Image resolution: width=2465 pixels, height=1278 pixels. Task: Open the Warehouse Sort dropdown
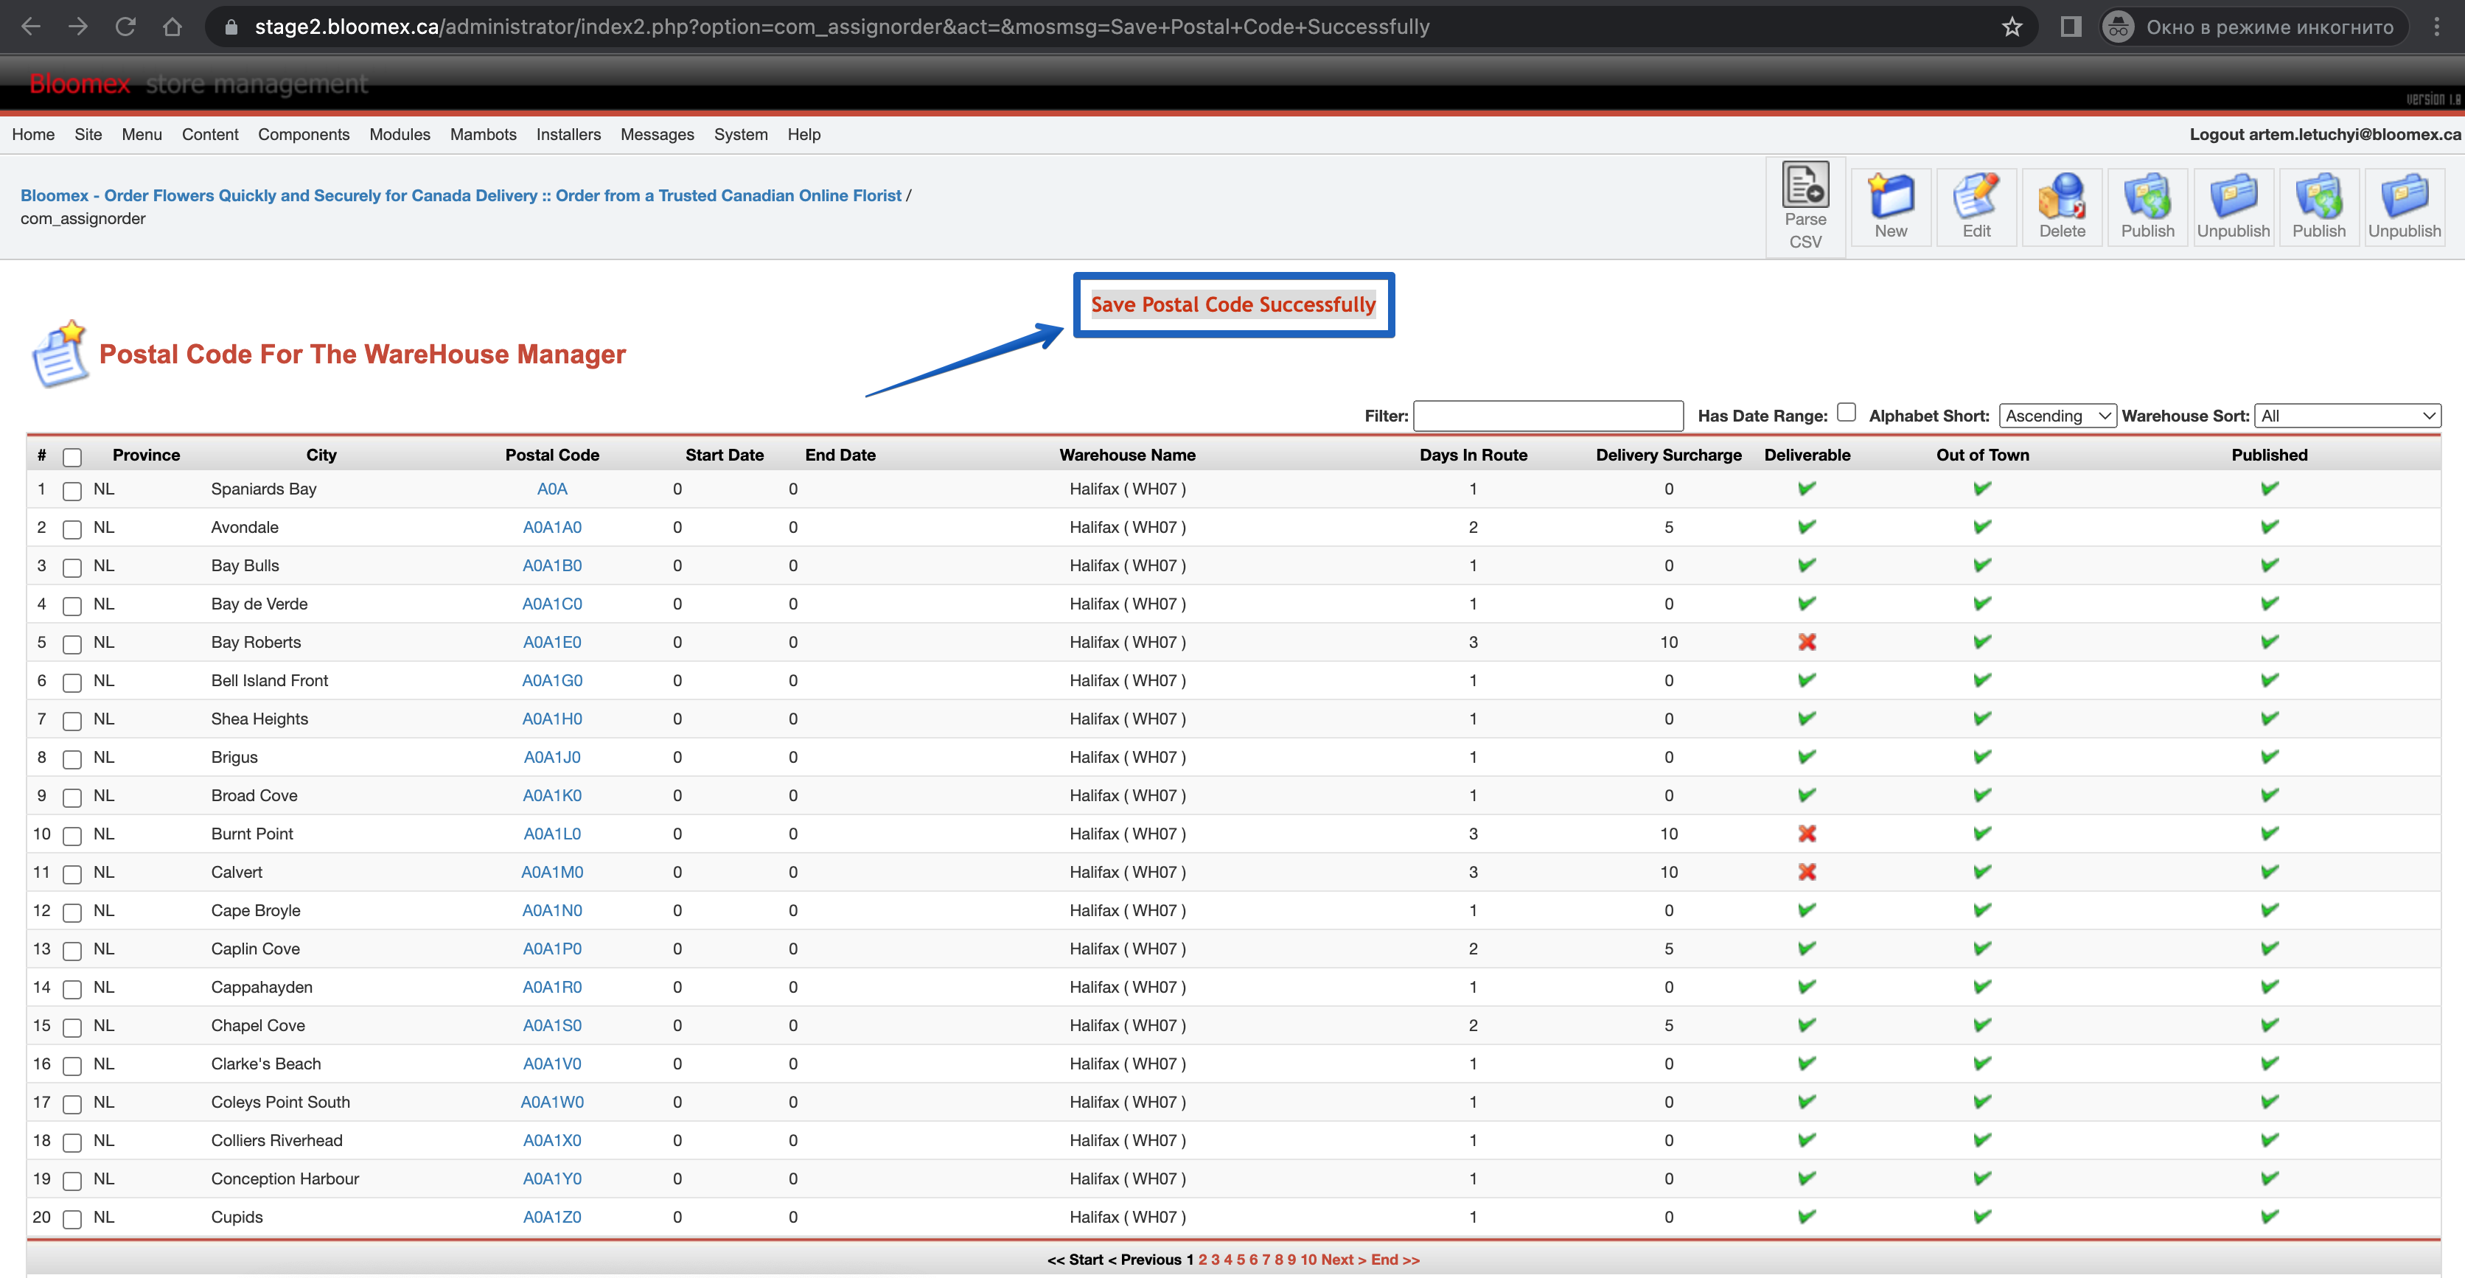(2347, 416)
